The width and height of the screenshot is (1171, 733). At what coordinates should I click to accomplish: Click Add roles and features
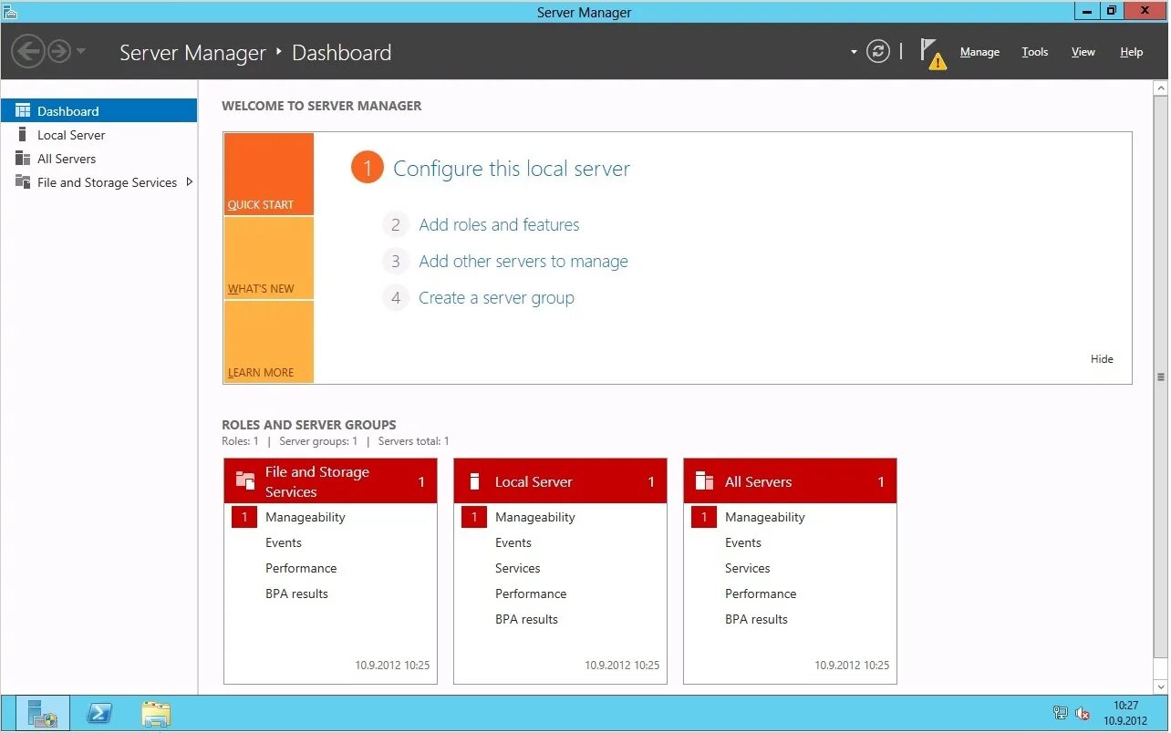499,224
